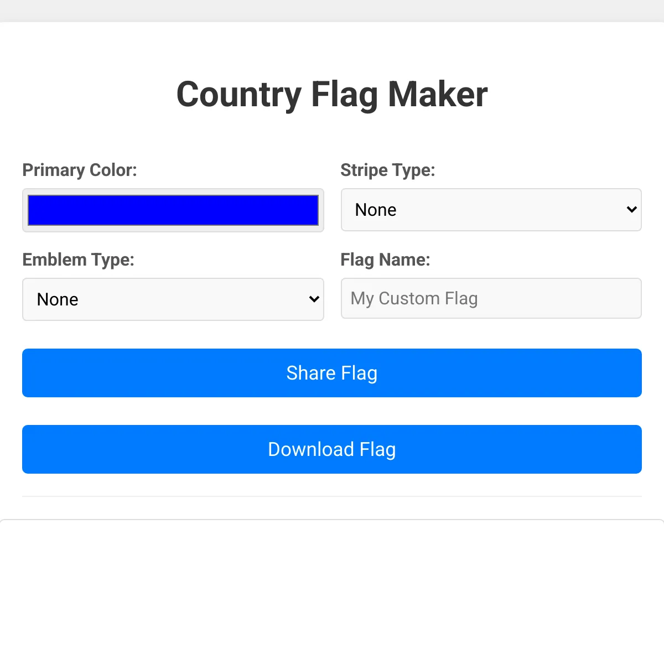Click the Emblem Type chevron arrow
Viewport: 664px width, 664px height.
pyautogui.click(x=314, y=299)
